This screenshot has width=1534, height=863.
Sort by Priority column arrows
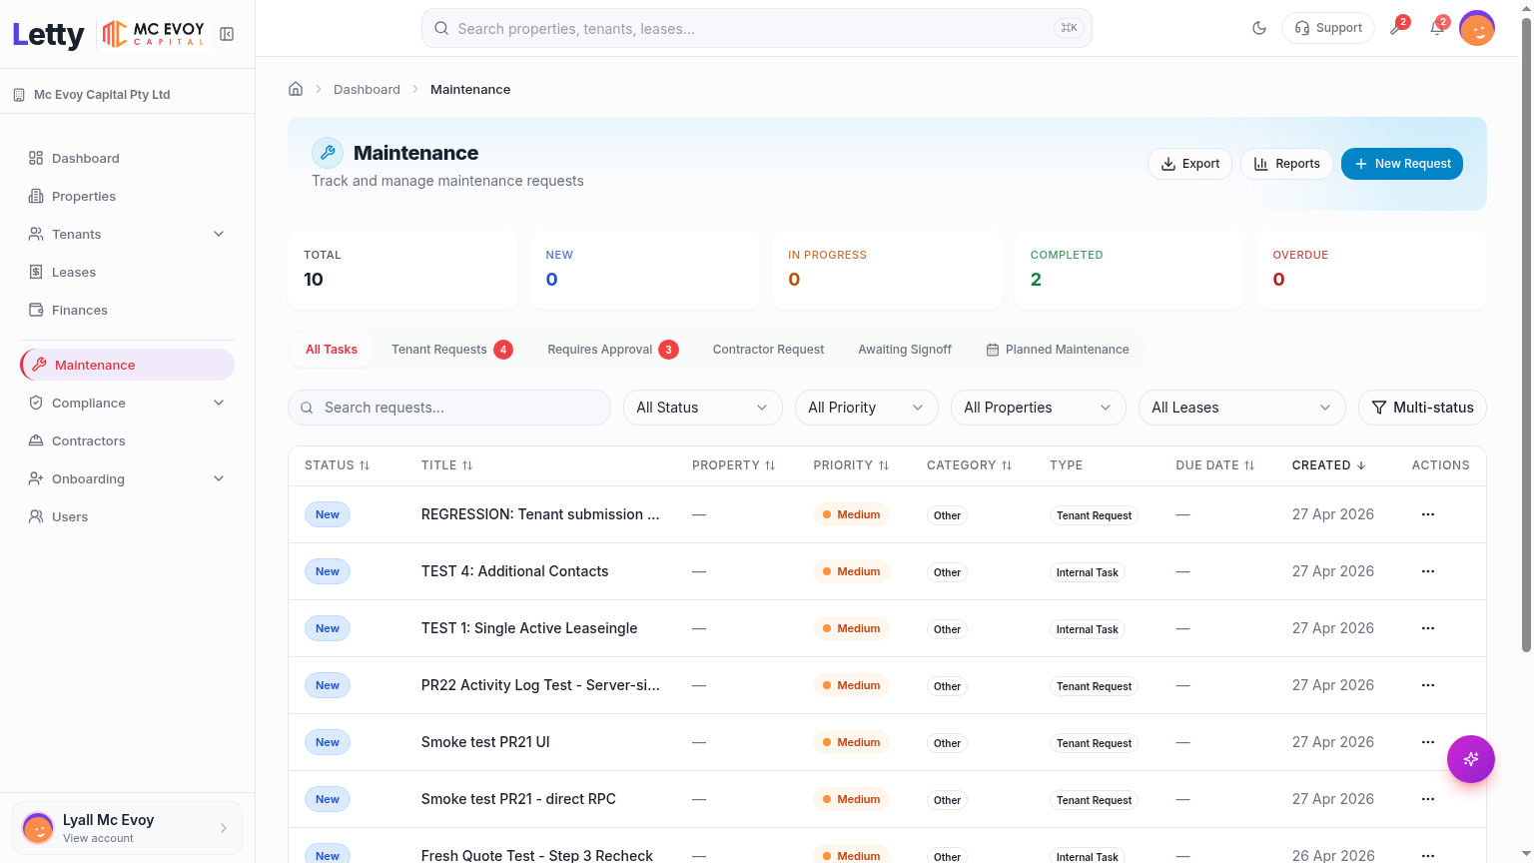(884, 465)
